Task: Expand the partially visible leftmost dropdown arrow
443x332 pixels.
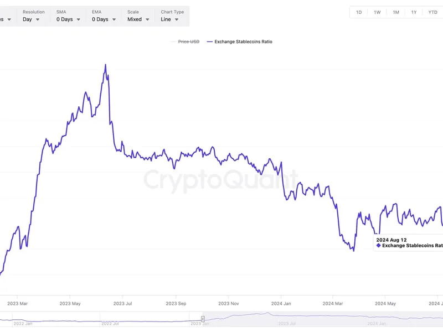Action: click(x=9, y=19)
